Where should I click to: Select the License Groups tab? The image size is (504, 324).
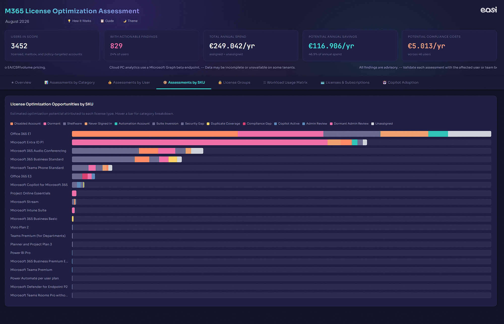pyautogui.click(x=234, y=83)
